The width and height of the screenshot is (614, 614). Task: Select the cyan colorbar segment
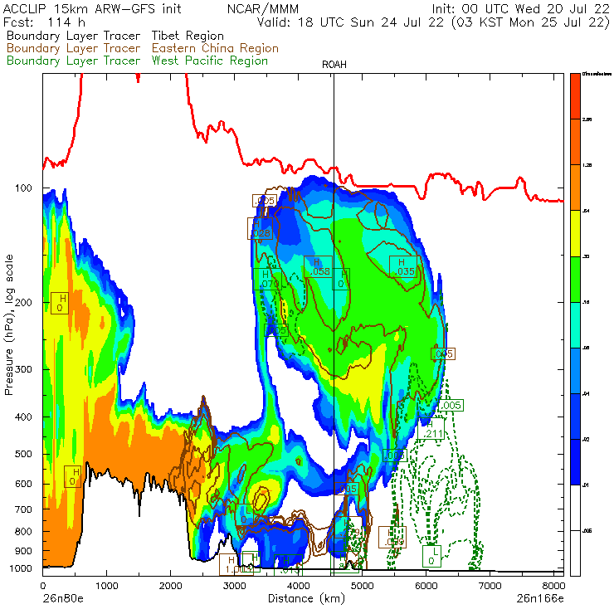[575, 325]
